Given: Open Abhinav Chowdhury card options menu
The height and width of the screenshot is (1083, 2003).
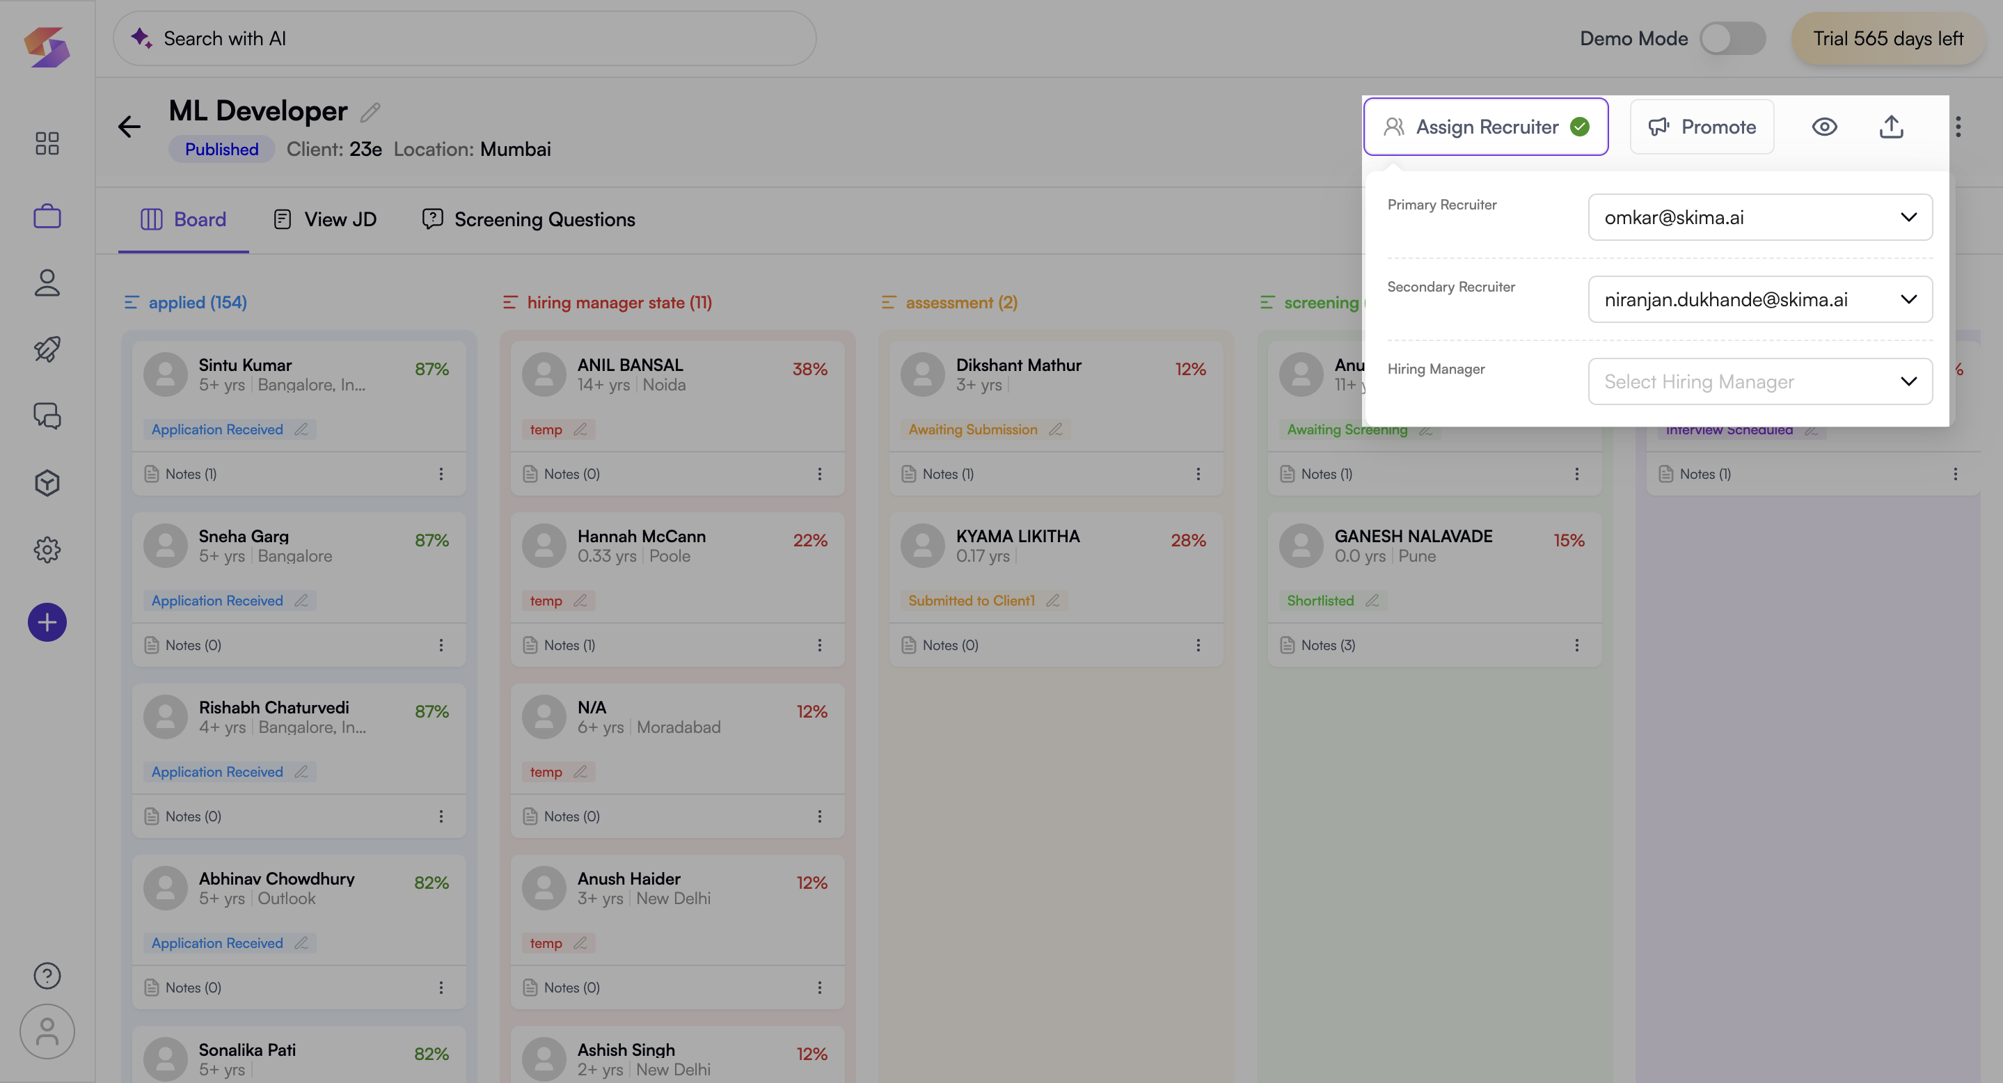Looking at the screenshot, I should pyautogui.click(x=441, y=986).
